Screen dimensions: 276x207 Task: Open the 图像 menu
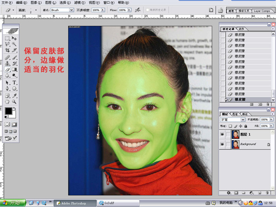point(36,3)
